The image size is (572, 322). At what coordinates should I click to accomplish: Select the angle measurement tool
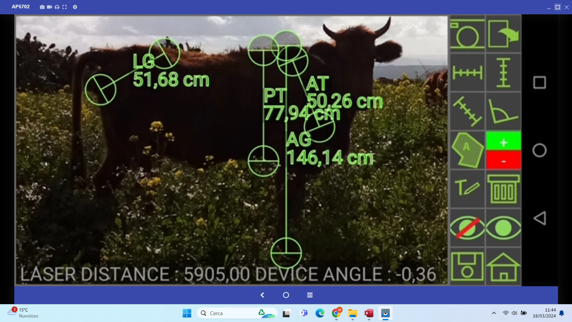503,112
